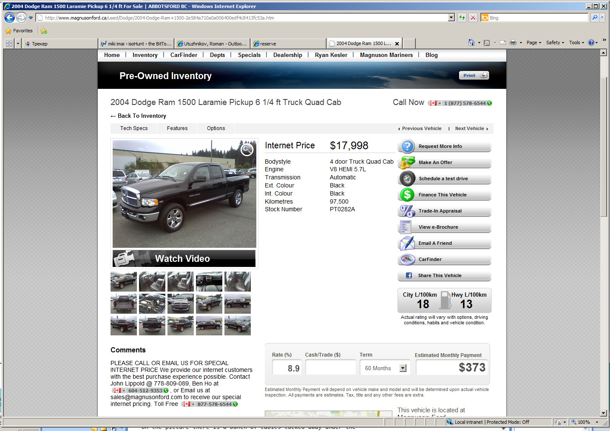Image resolution: width=610 pixels, height=431 pixels.
Task: Open Dealership in the site navigation
Action: tap(288, 55)
